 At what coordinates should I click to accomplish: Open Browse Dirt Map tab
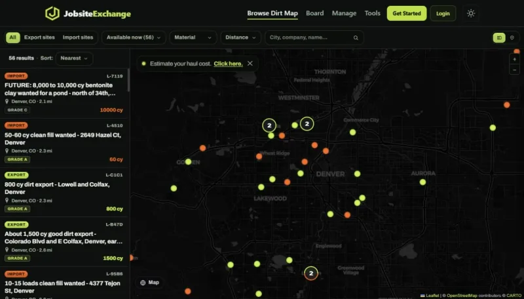pos(272,13)
